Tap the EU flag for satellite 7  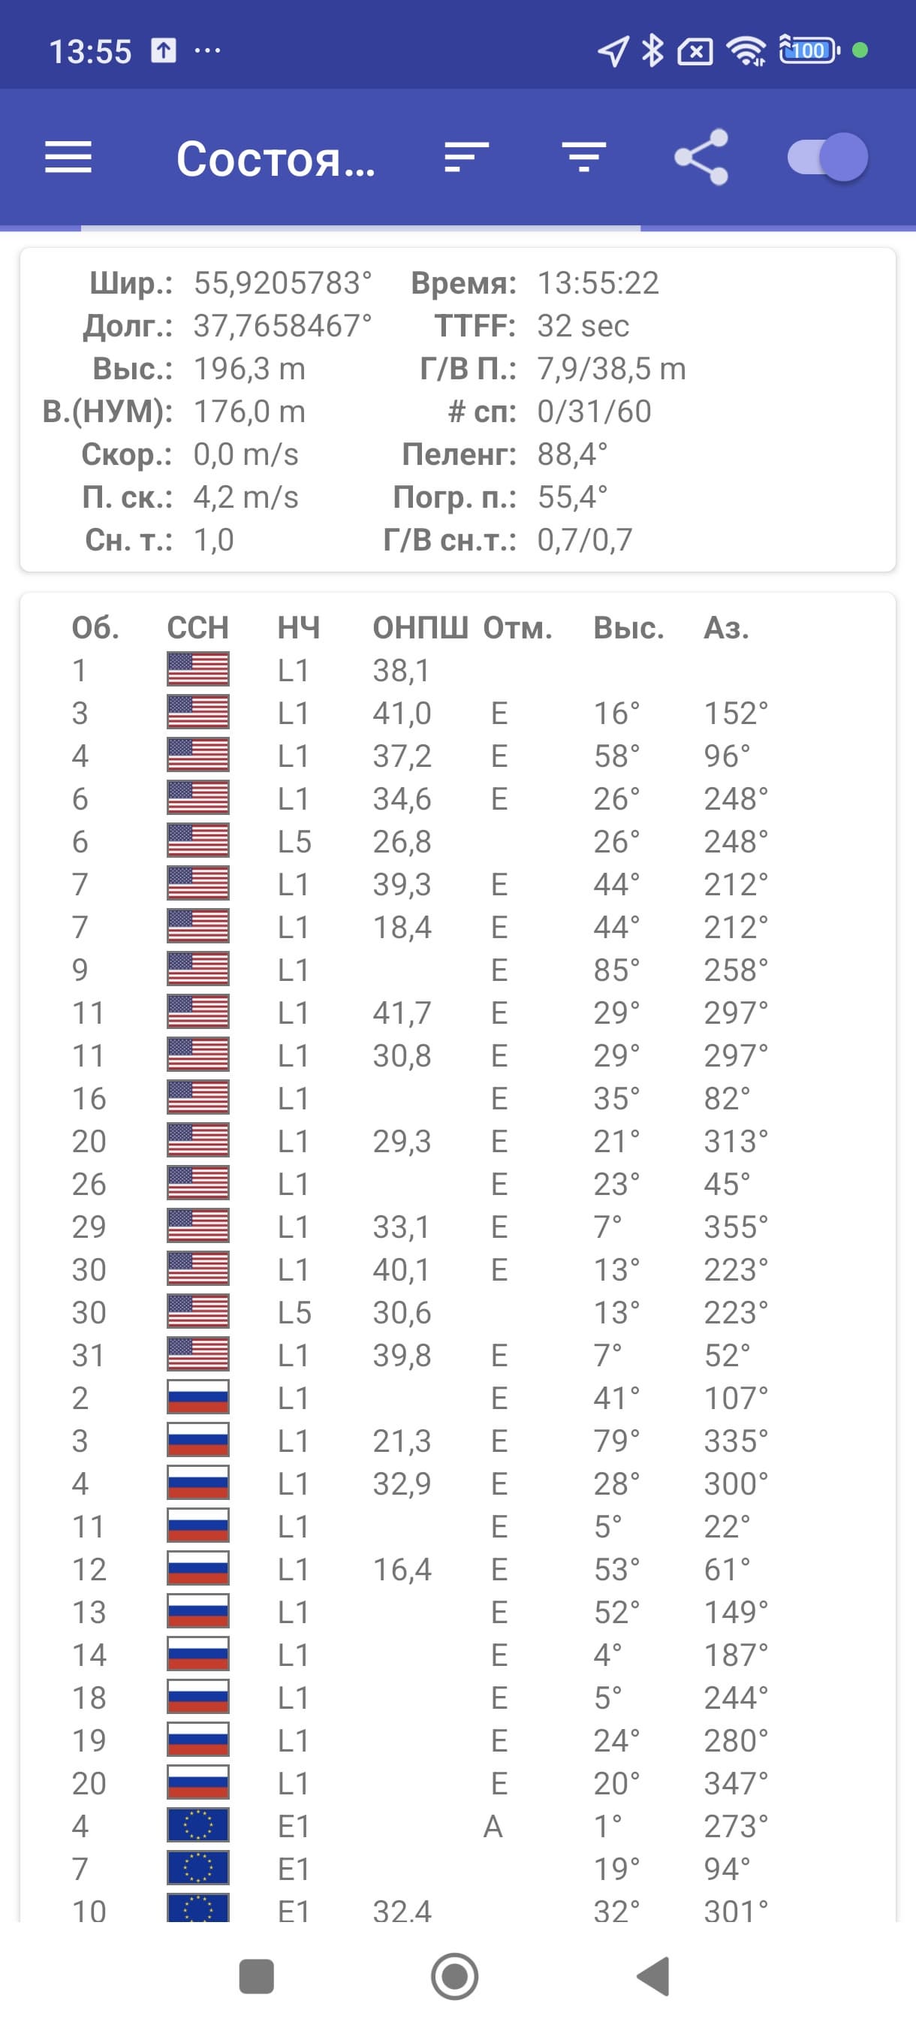pyautogui.click(x=197, y=1869)
